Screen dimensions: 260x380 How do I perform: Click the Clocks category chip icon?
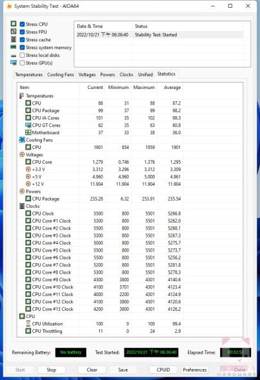pyautogui.click(x=22, y=206)
